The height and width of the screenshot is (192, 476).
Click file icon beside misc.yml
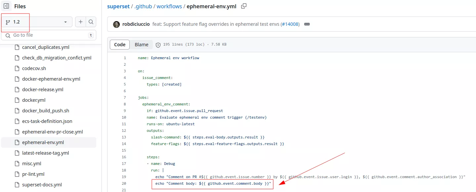(17, 164)
